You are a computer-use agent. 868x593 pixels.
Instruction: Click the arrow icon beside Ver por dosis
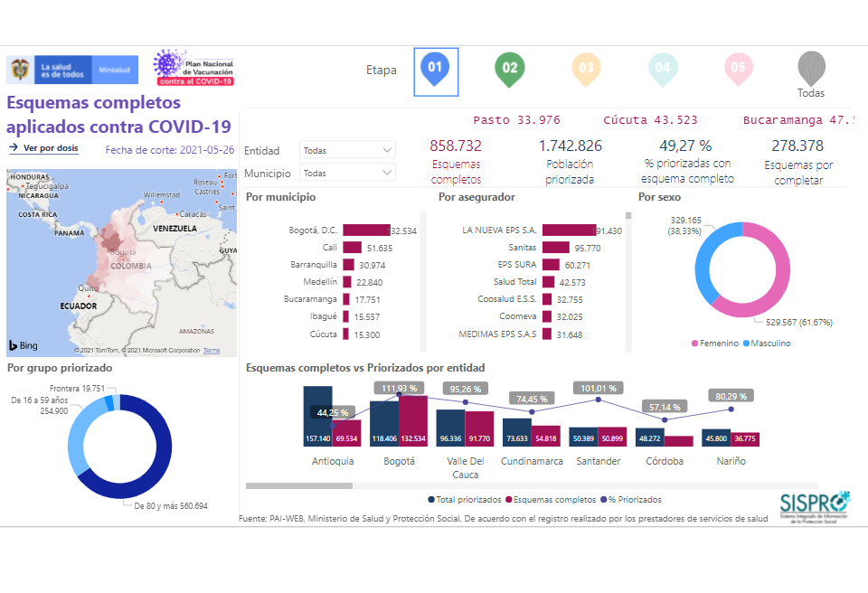tap(14, 148)
